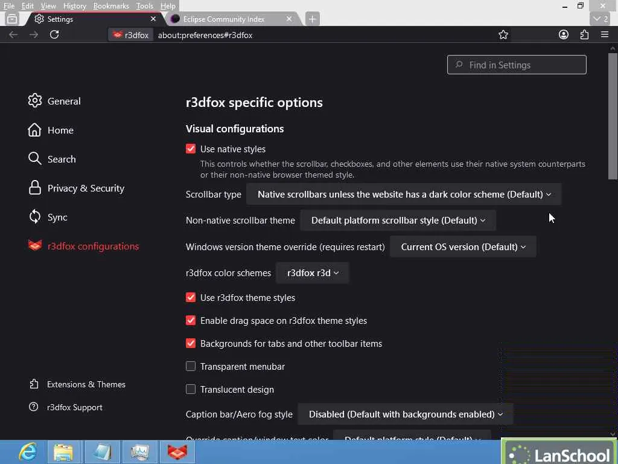The height and width of the screenshot is (464, 618).
Task: Click the Find in Settings search box
Action: click(517, 65)
